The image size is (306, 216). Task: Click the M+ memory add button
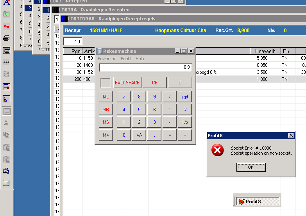(x=106, y=135)
